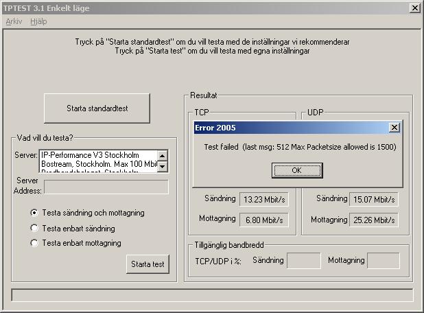Choose Bostream, Stockholm server entry
This screenshot has height=313, width=424.
point(99,164)
